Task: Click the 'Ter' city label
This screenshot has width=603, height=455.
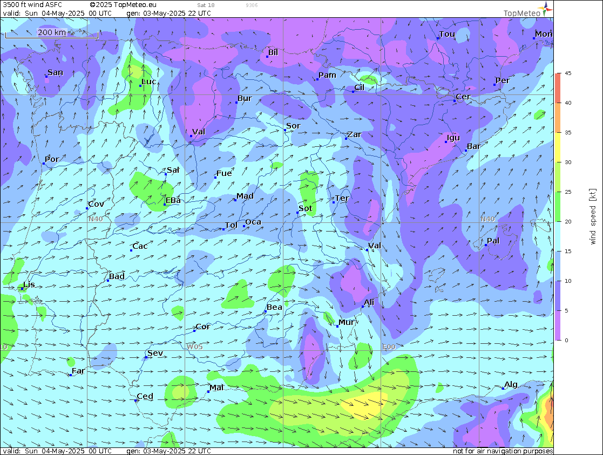Action: click(342, 198)
